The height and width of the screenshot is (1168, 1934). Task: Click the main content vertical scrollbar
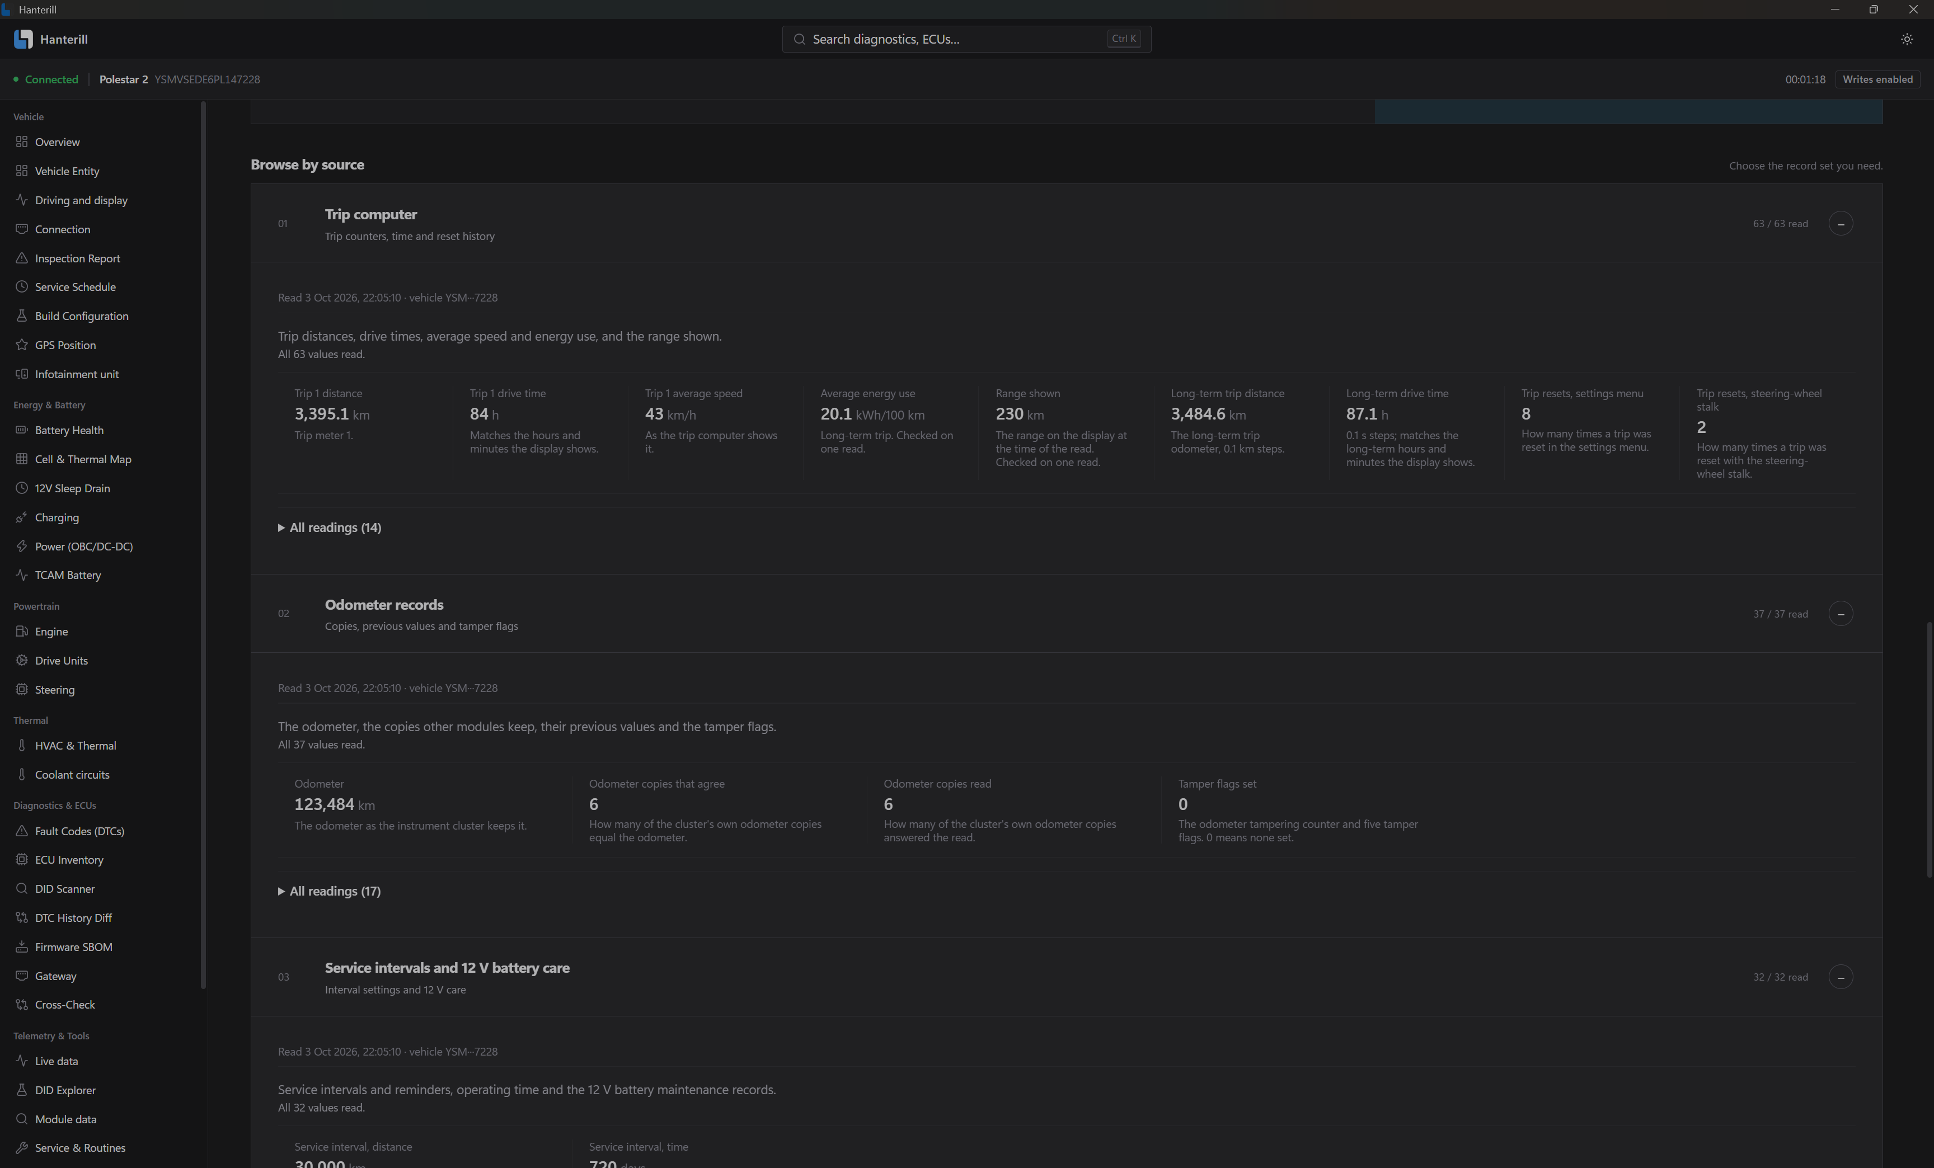1930,749
